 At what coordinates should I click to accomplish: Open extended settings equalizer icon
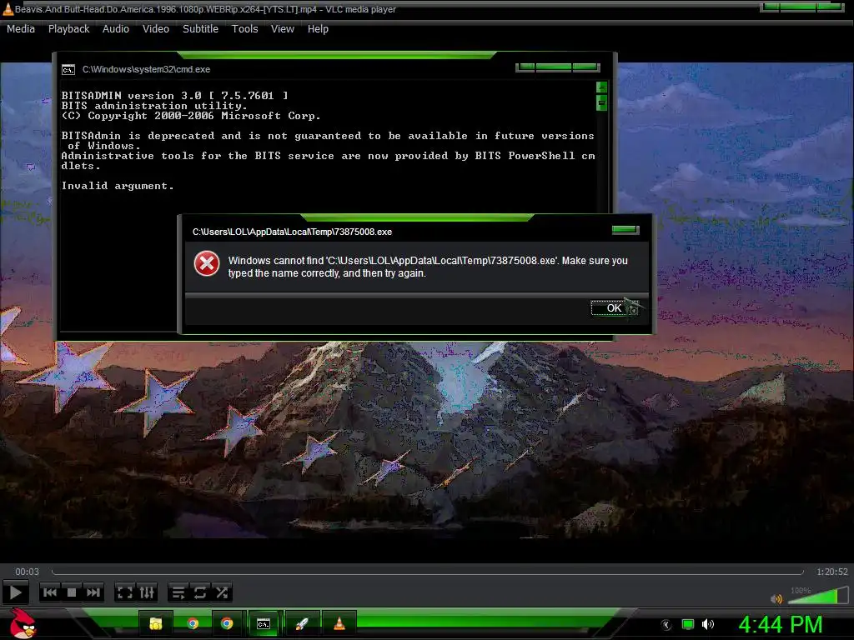pos(147,592)
